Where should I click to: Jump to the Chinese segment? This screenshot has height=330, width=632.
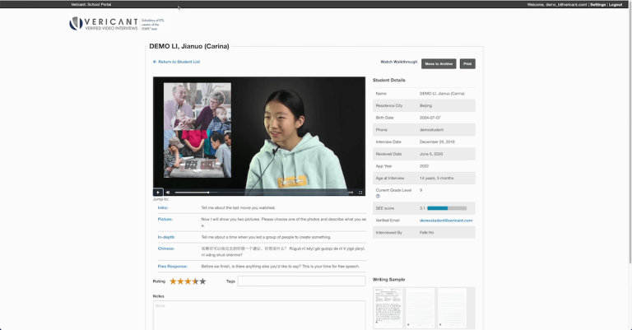166,249
